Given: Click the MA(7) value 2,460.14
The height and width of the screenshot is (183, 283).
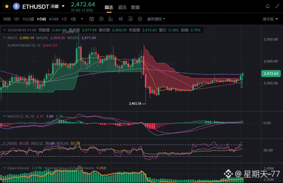Looking at the screenshot, I should click(x=27, y=38).
